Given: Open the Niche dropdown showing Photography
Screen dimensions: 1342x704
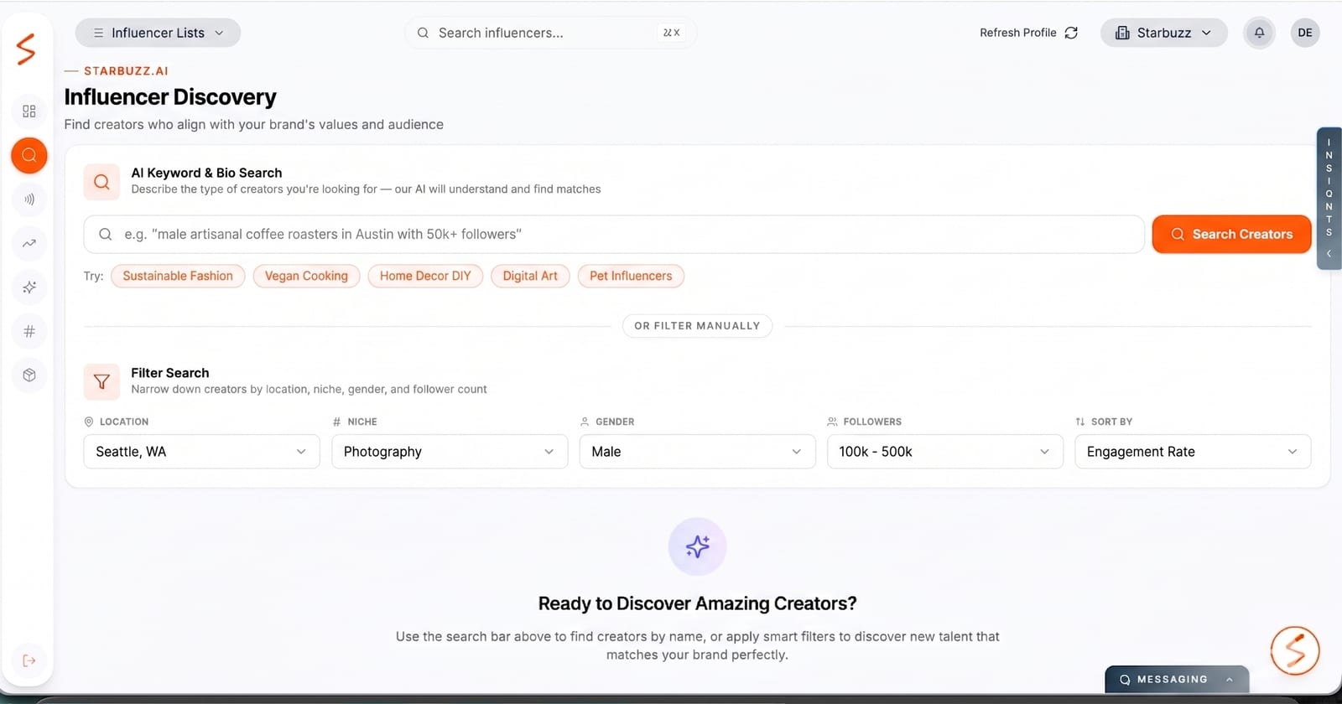Looking at the screenshot, I should click(x=450, y=452).
